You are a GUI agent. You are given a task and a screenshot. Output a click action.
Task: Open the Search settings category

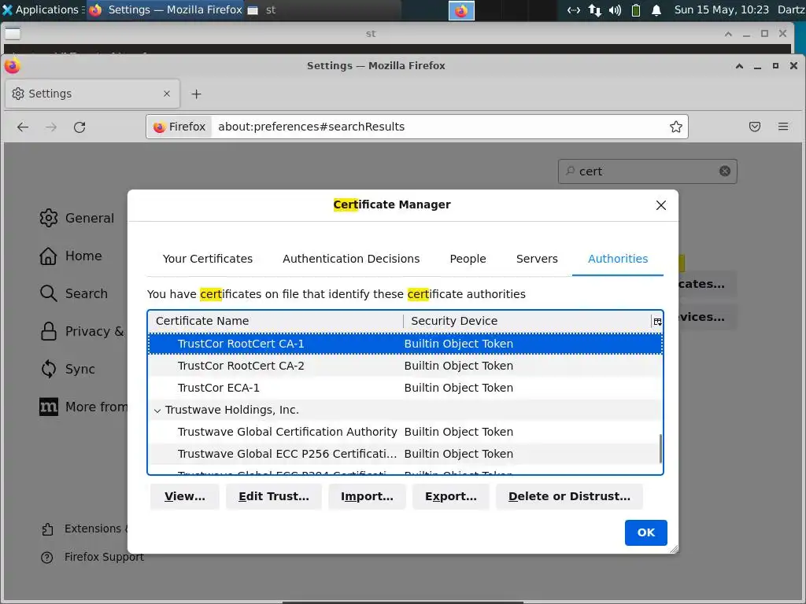click(x=73, y=293)
